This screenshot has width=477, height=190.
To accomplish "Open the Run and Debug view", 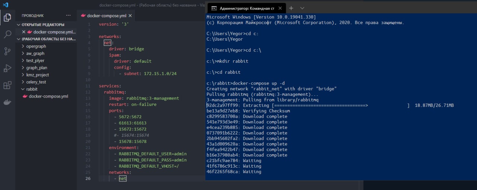I will [x=7, y=69].
